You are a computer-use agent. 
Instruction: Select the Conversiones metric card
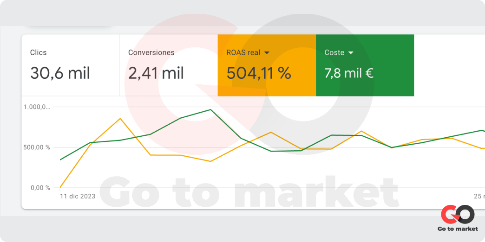coord(169,65)
